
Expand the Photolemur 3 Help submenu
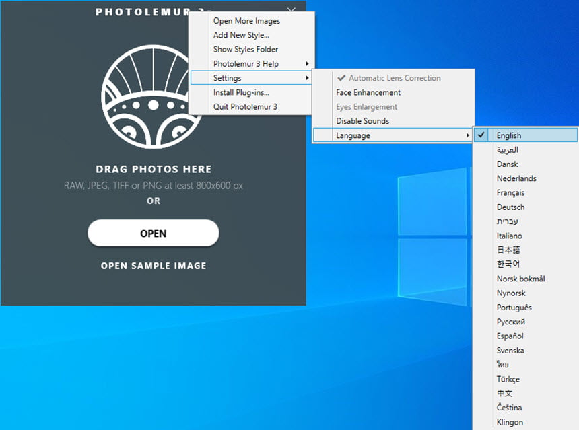click(250, 63)
